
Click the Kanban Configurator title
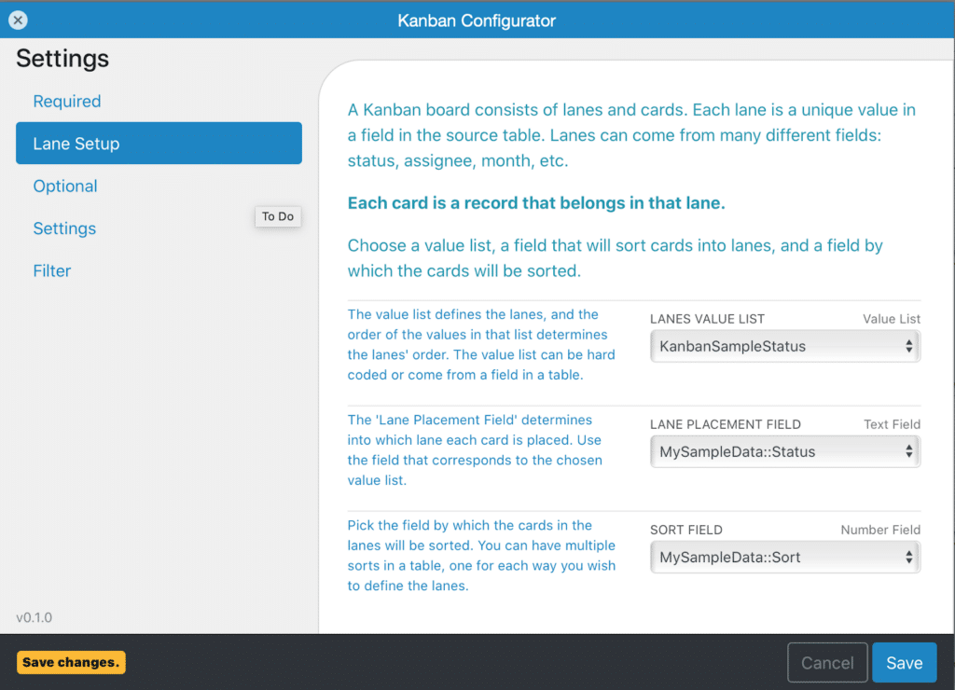point(477,21)
